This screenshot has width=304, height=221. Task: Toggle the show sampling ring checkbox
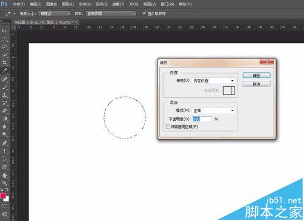point(144,13)
